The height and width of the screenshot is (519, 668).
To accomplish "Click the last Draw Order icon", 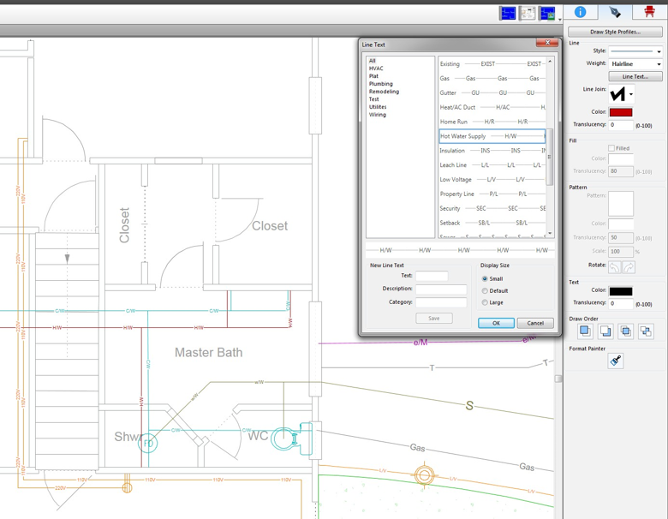I will [646, 331].
